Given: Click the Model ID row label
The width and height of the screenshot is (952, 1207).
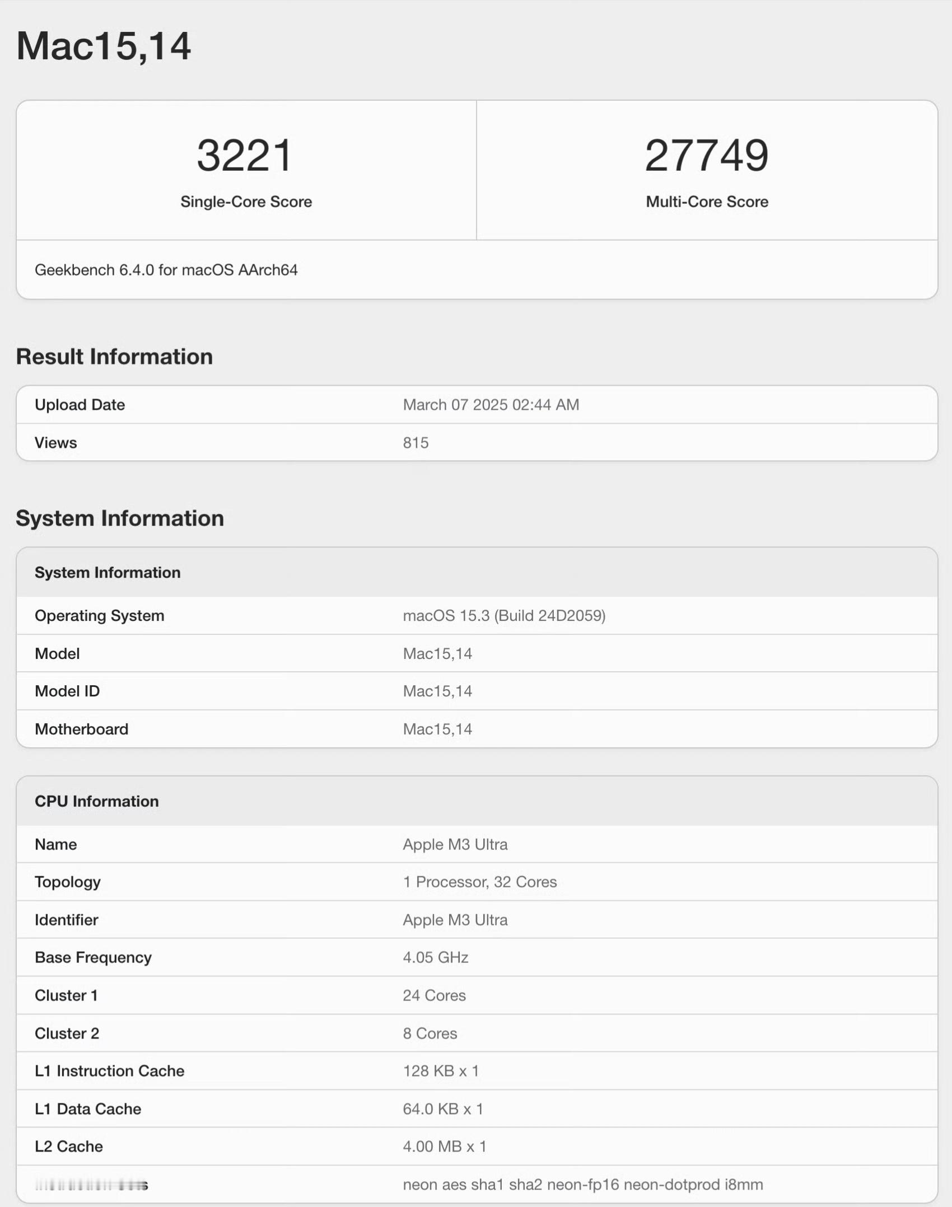Looking at the screenshot, I should click(67, 691).
